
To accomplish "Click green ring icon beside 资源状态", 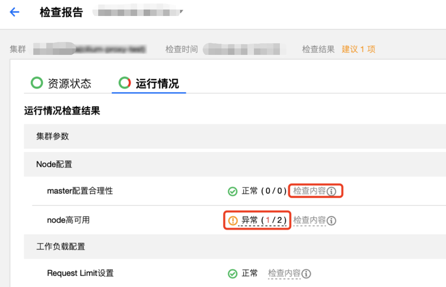I will (37, 83).
